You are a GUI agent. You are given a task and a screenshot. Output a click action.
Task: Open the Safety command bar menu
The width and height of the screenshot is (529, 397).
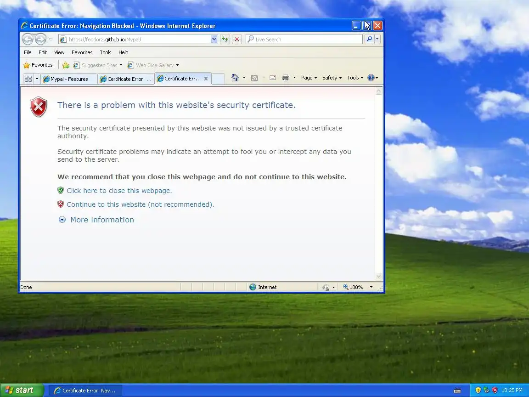click(332, 78)
